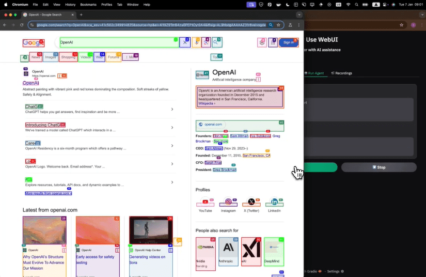426x277 pixels.
Task: Switch to the Videos search tab
Action: [86, 57]
